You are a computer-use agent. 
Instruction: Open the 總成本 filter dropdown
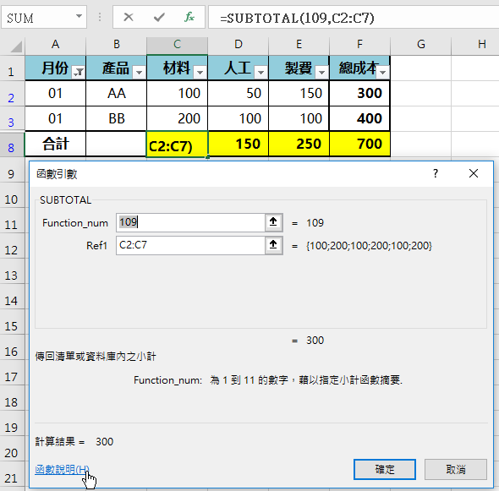(x=383, y=73)
